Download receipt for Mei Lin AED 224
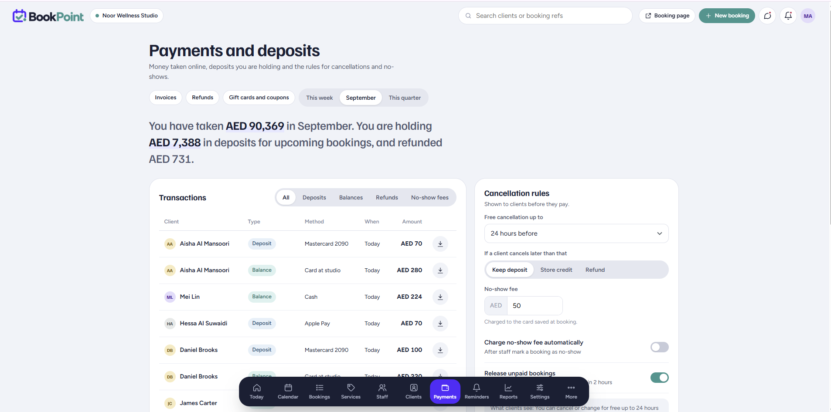831x412 pixels. [x=440, y=297]
